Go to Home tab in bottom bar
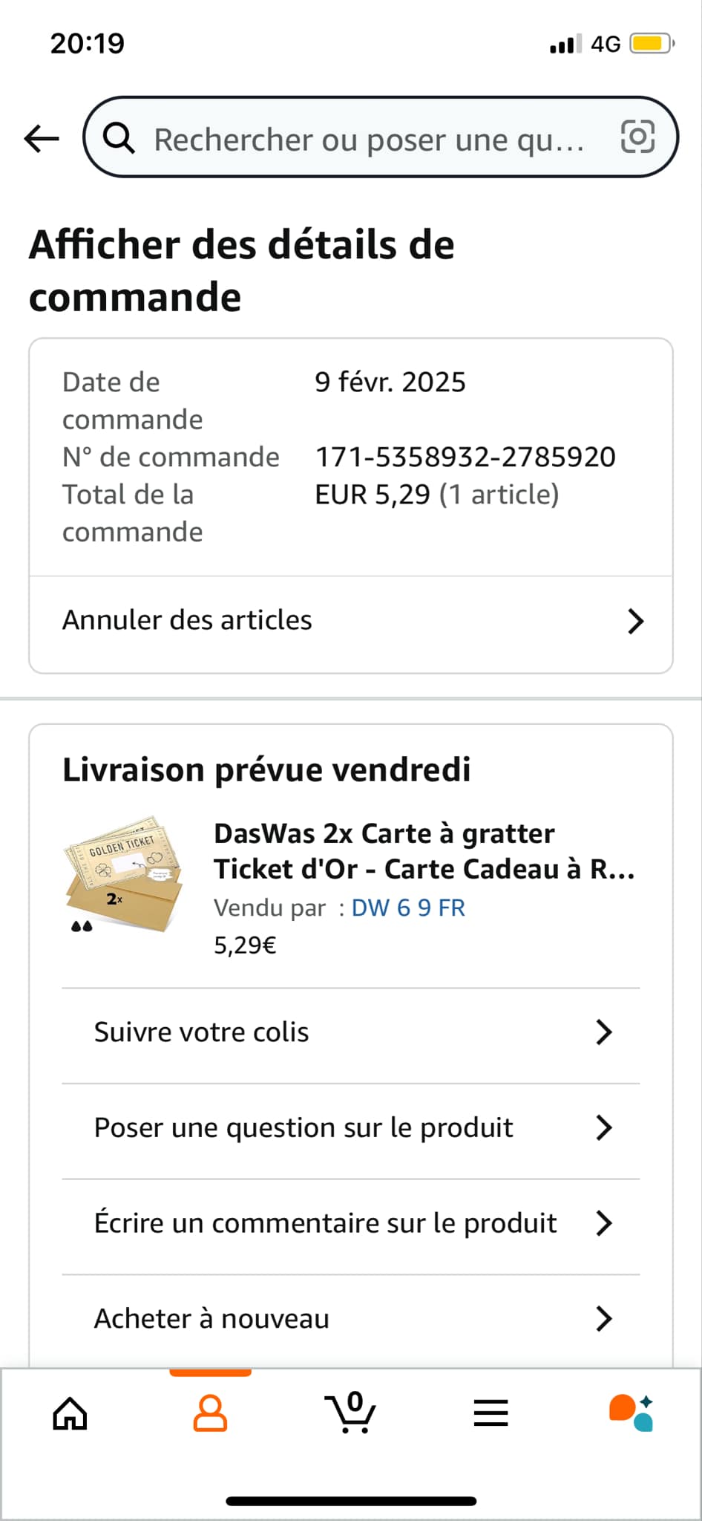702x1521 pixels. tap(70, 1413)
